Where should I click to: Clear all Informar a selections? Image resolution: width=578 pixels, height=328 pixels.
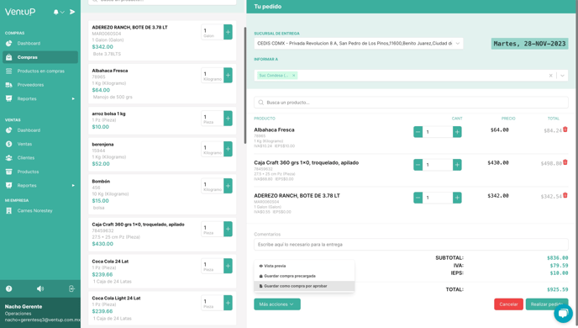551,75
